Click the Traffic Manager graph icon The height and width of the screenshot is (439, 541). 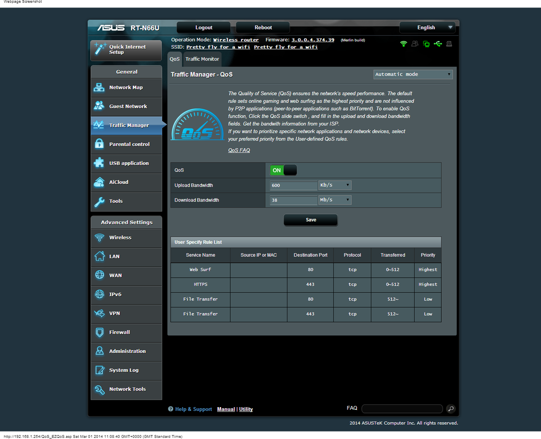pyautogui.click(x=99, y=125)
